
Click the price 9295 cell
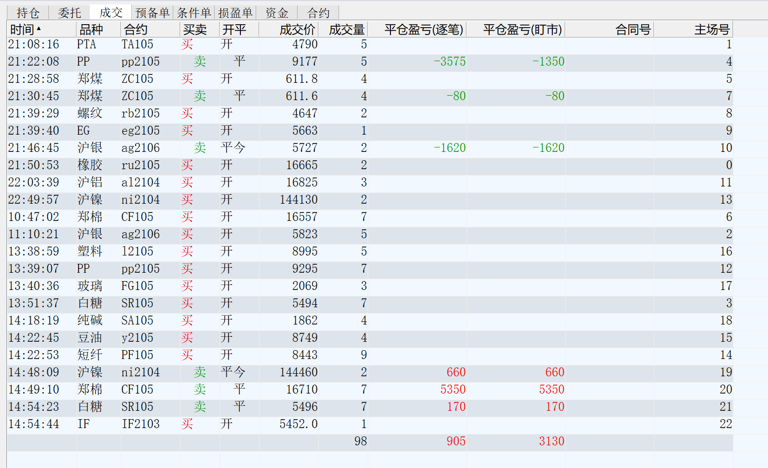click(305, 269)
